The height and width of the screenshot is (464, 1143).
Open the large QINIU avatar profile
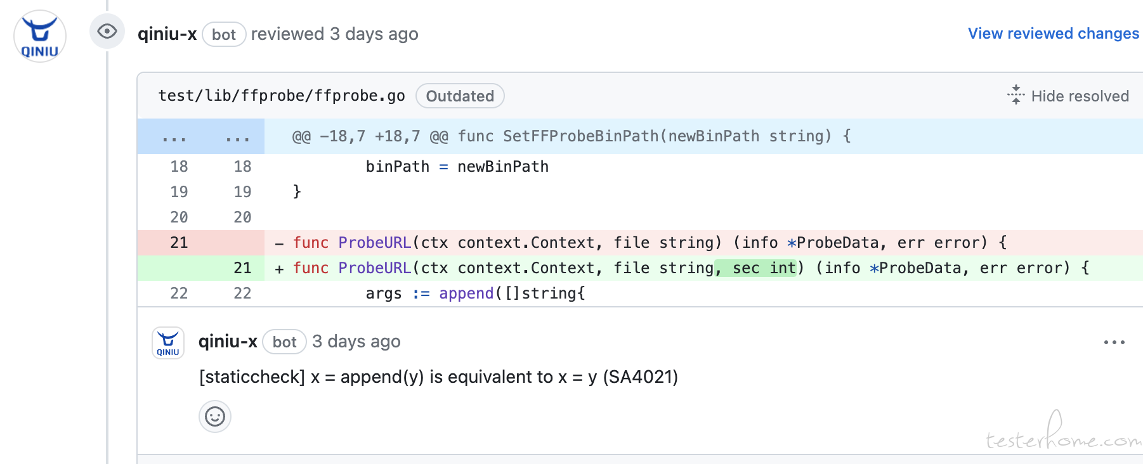40,36
